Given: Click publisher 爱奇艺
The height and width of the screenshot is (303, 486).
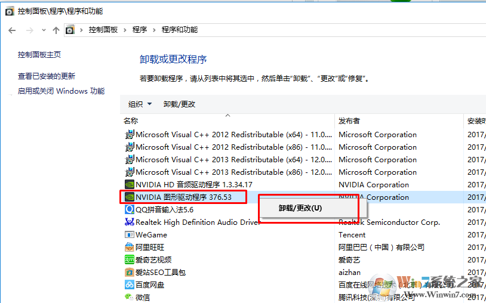Looking at the screenshot, I should pyautogui.click(x=349, y=259).
